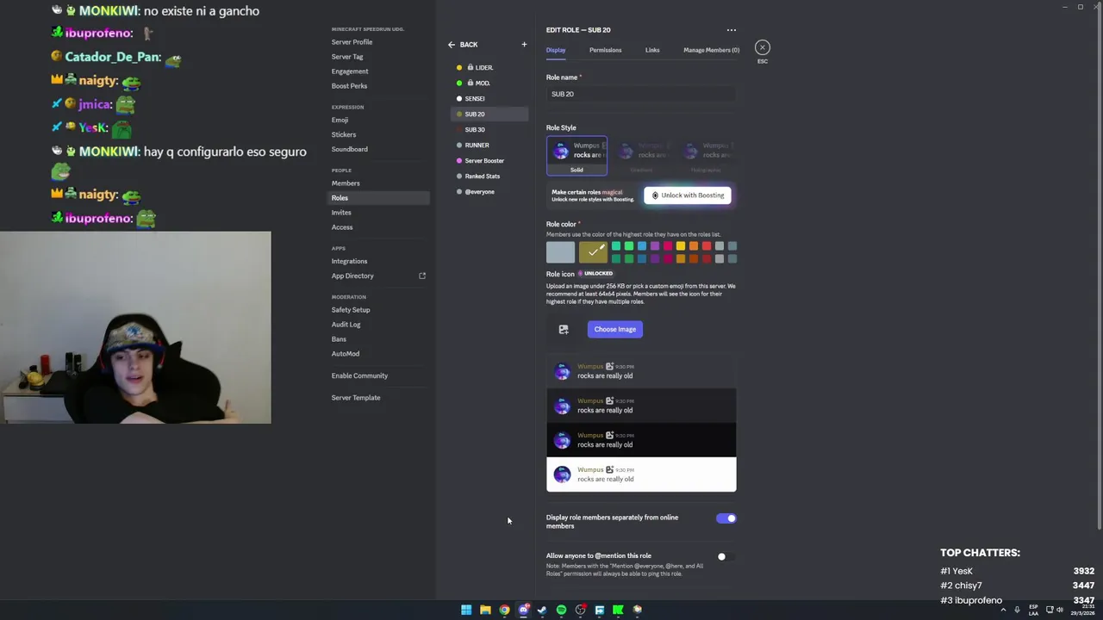Click the Role name input field

[x=641, y=94]
